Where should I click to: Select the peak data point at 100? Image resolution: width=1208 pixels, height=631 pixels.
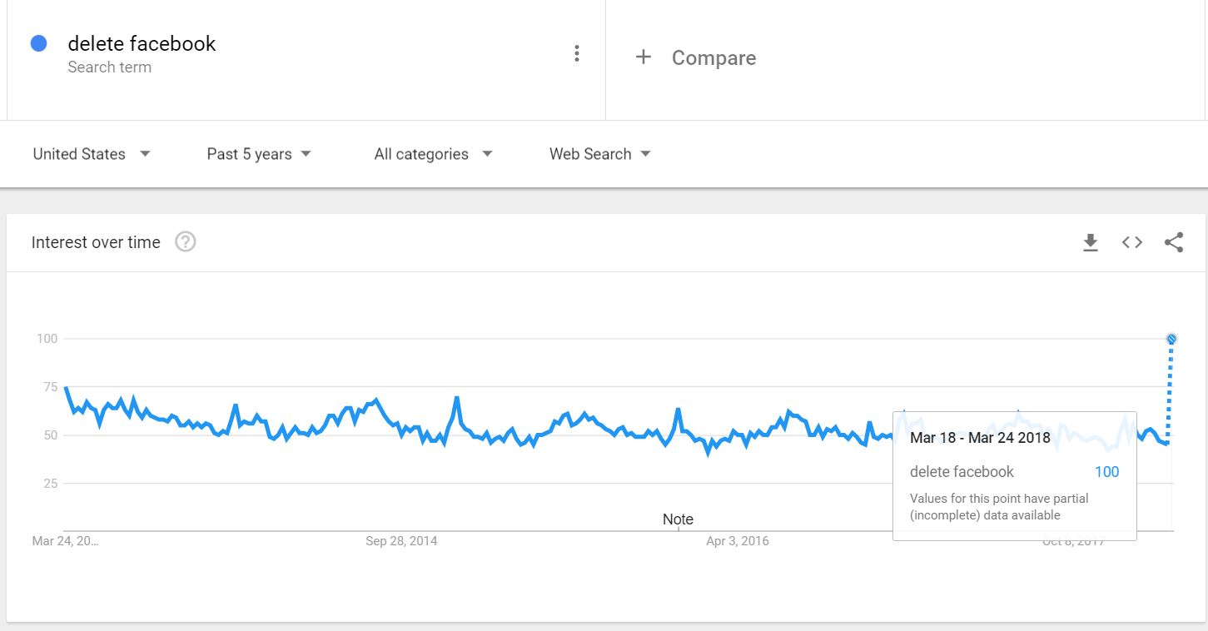coord(1171,339)
